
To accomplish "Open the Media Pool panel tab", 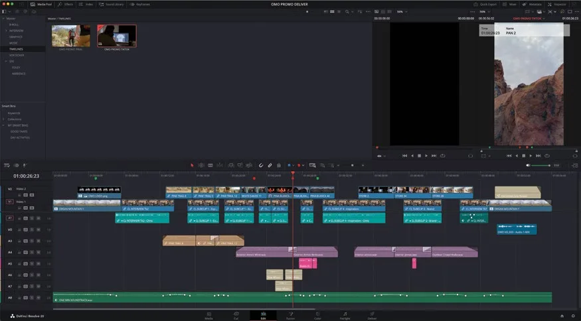I will pyautogui.click(x=41, y=4).
